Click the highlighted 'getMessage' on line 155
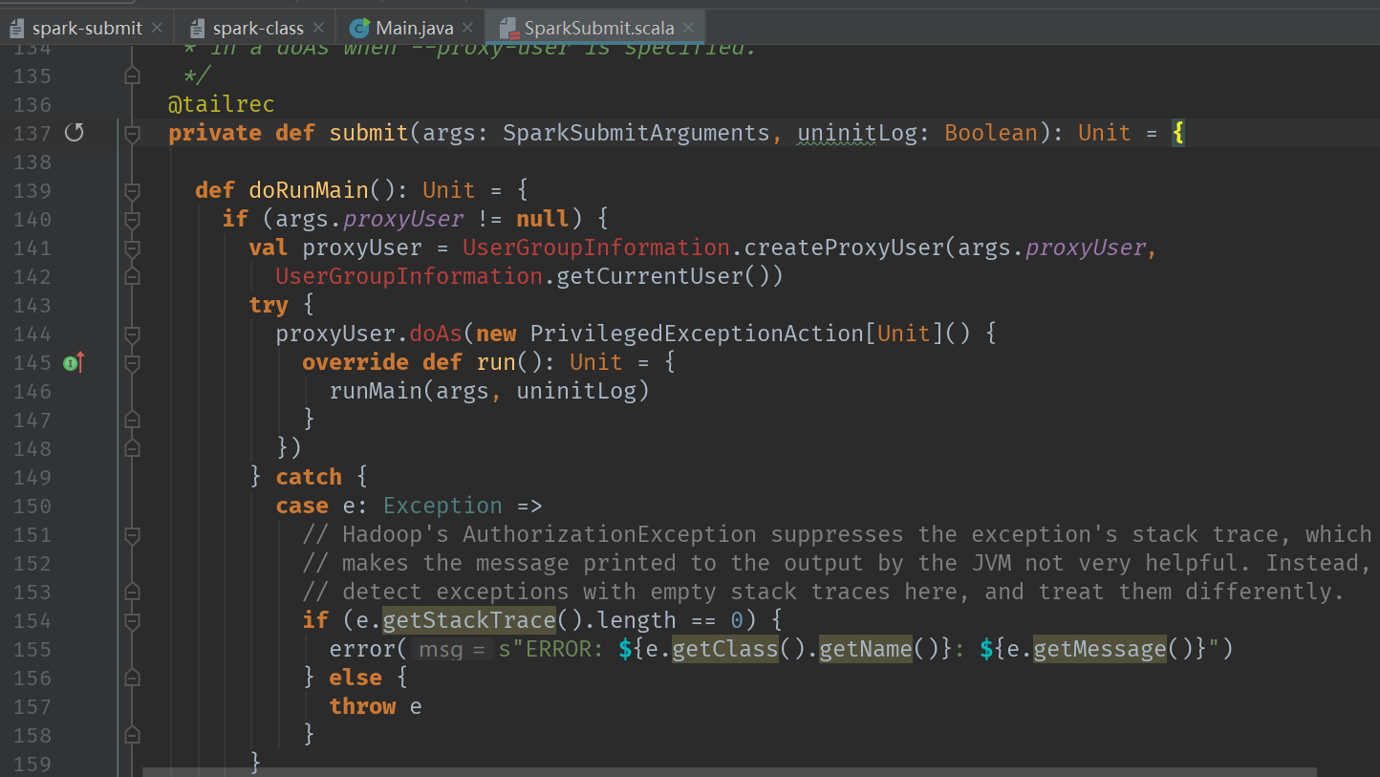This screenshot has height=777, width=1380. [x=1100, y=649]
